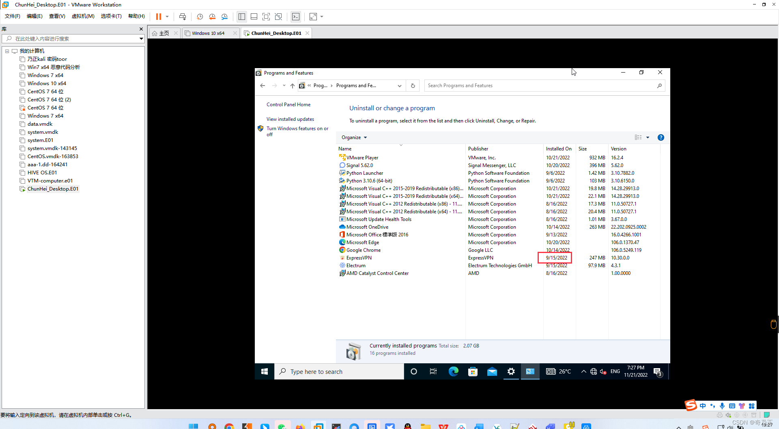This screenshot has height=429, width=779.
Task: Open the VMware console view icon
Action: pos(296,17)
